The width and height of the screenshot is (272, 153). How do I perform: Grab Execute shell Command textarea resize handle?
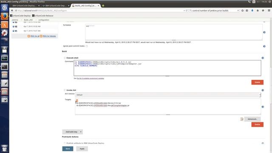[x=167, y=76]
